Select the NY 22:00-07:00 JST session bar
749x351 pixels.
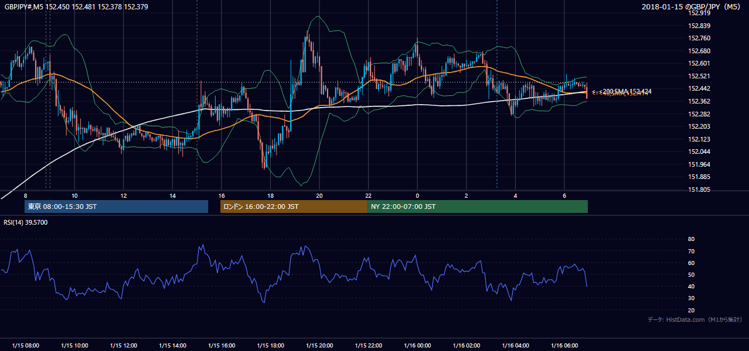[478, 207]
